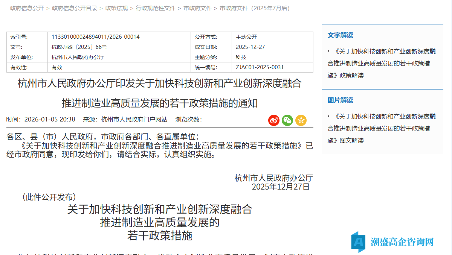The width and height of the screenshot is (452, 255).
Task: Click the red Weibo sharing circle
Action: 274,120
